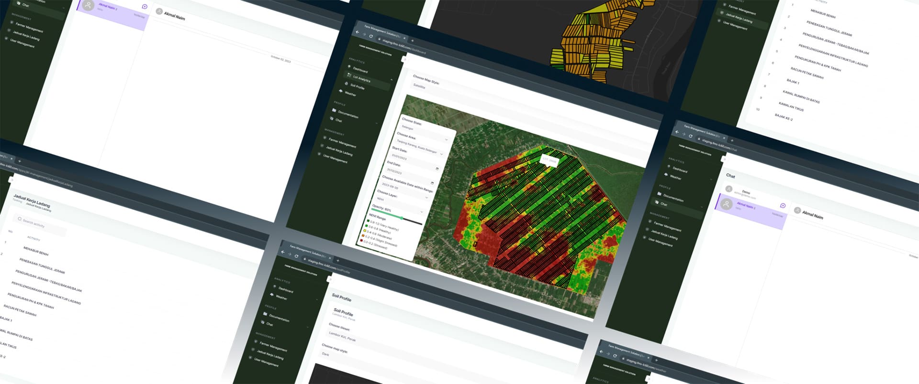
Task: Open Soil Profile in dashboard window sidebar
Action: coord(357,86)
